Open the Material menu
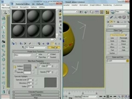132x99 pixels. point(15,7)
